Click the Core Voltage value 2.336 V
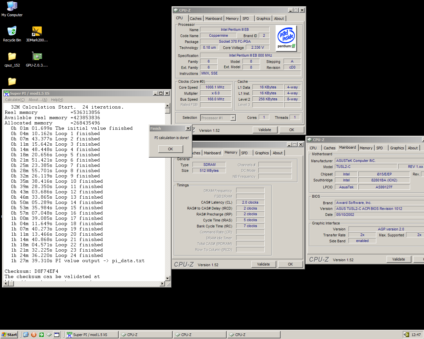Screen dimensions: 424x339 point(257,48)
